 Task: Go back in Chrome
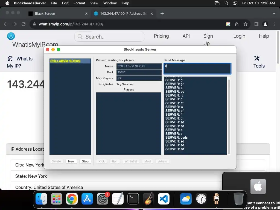pos(6,24)
